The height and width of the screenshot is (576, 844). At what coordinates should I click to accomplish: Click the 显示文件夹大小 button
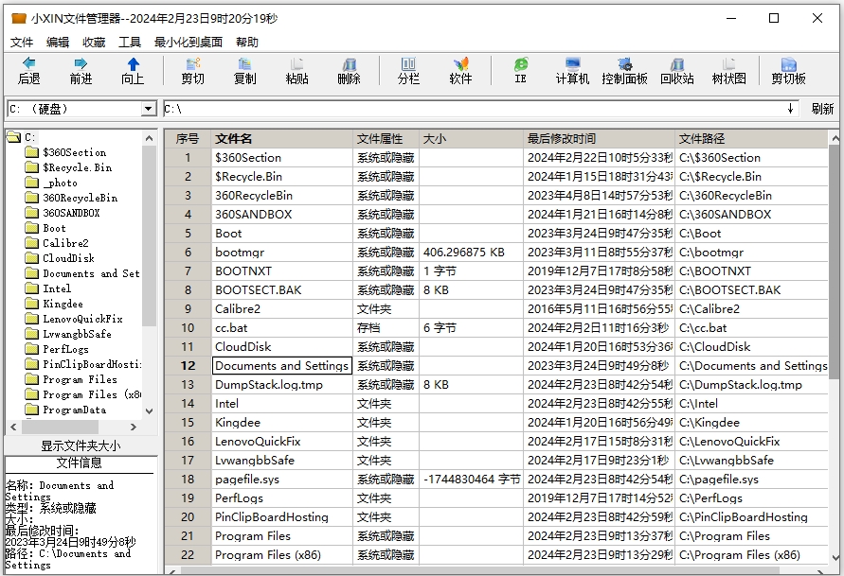(81, 445)
